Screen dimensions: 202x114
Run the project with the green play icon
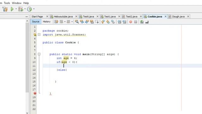pyautogui.click(x=12, y=9)
